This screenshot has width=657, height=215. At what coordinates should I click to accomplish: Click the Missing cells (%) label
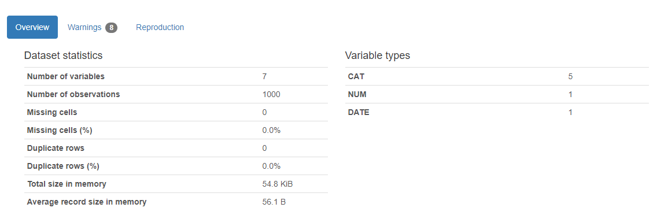[x=60, y=130]
